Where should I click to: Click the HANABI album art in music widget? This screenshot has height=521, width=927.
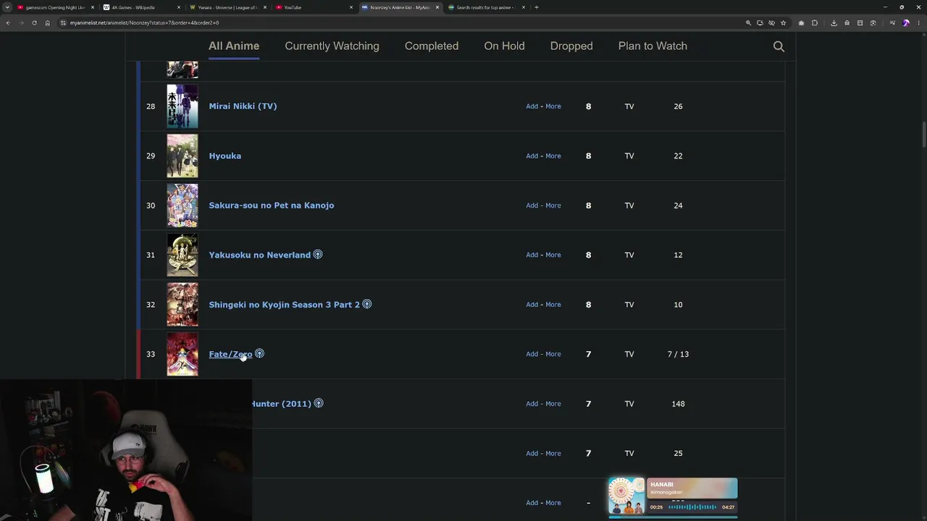coord(626,496)
